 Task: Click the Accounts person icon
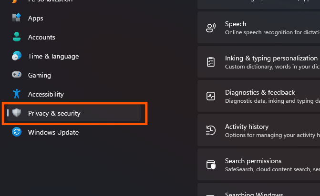pos(17,37)
